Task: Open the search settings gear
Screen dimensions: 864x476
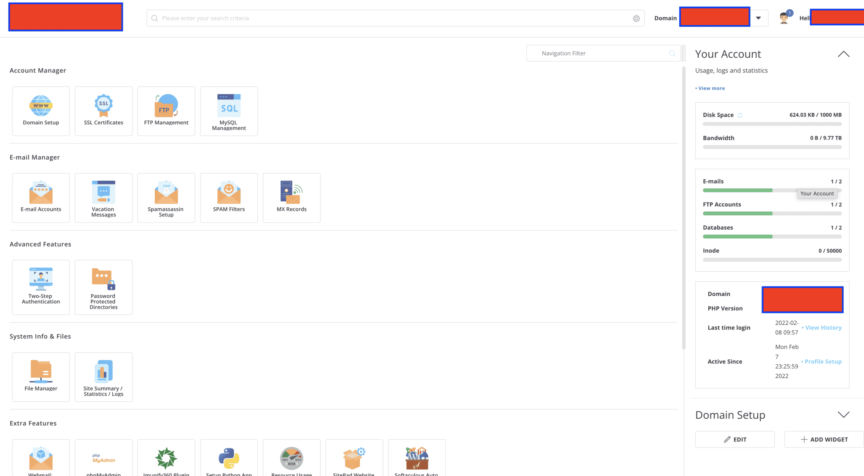Action: pyautogui.click(x=636, y=18)
